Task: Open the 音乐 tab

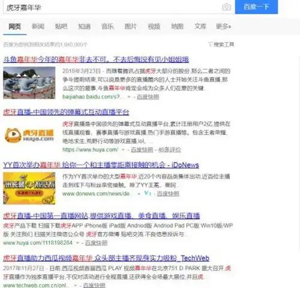Action: tap(107, 26)
